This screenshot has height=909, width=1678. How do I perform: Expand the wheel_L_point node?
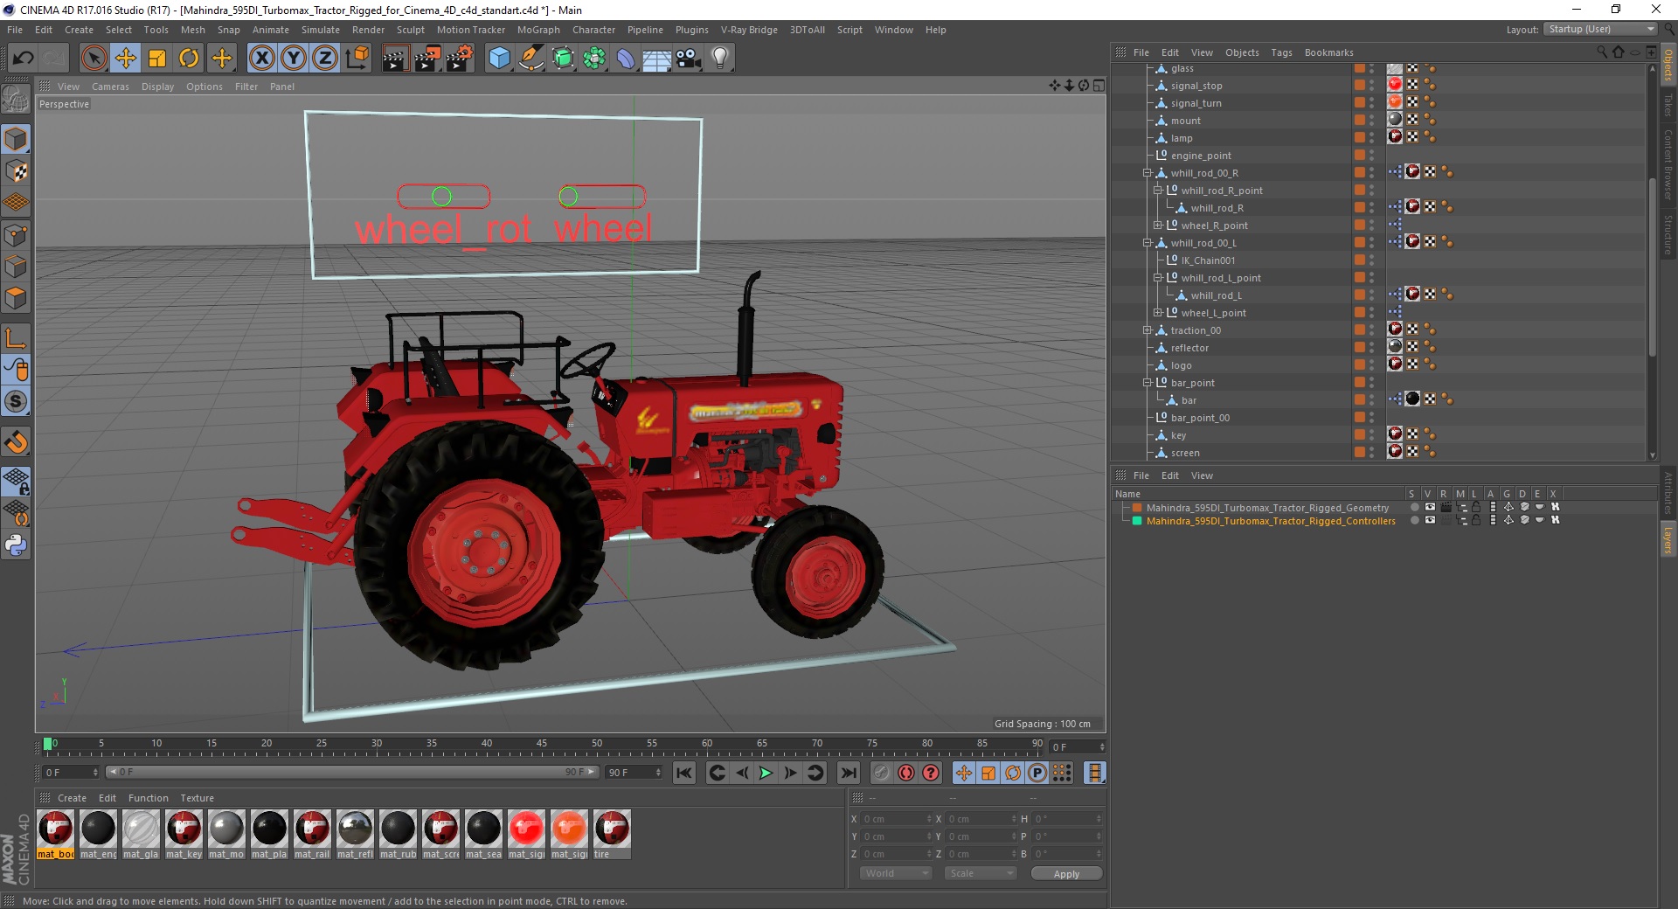(1158, 313)
